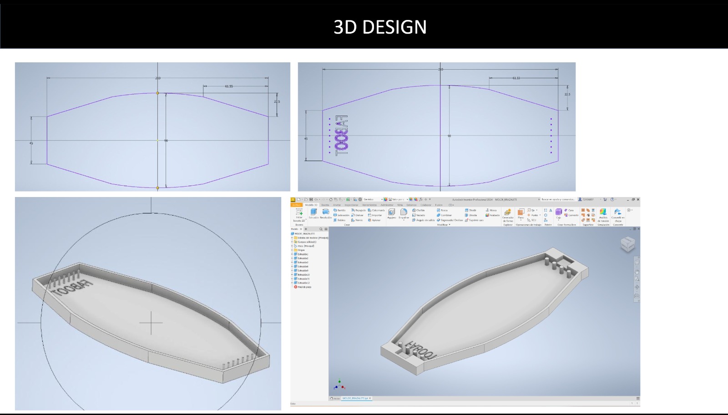
Task: Select Final de pieza in the model tree
Action: [303, 287]
